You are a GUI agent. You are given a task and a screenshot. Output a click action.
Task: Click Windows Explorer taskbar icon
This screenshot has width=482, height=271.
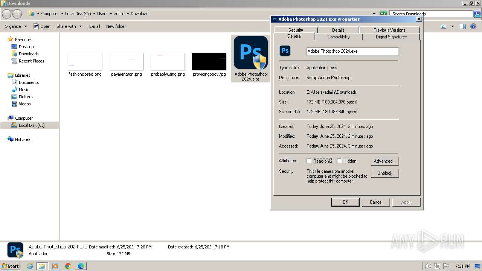coord(42,266)
